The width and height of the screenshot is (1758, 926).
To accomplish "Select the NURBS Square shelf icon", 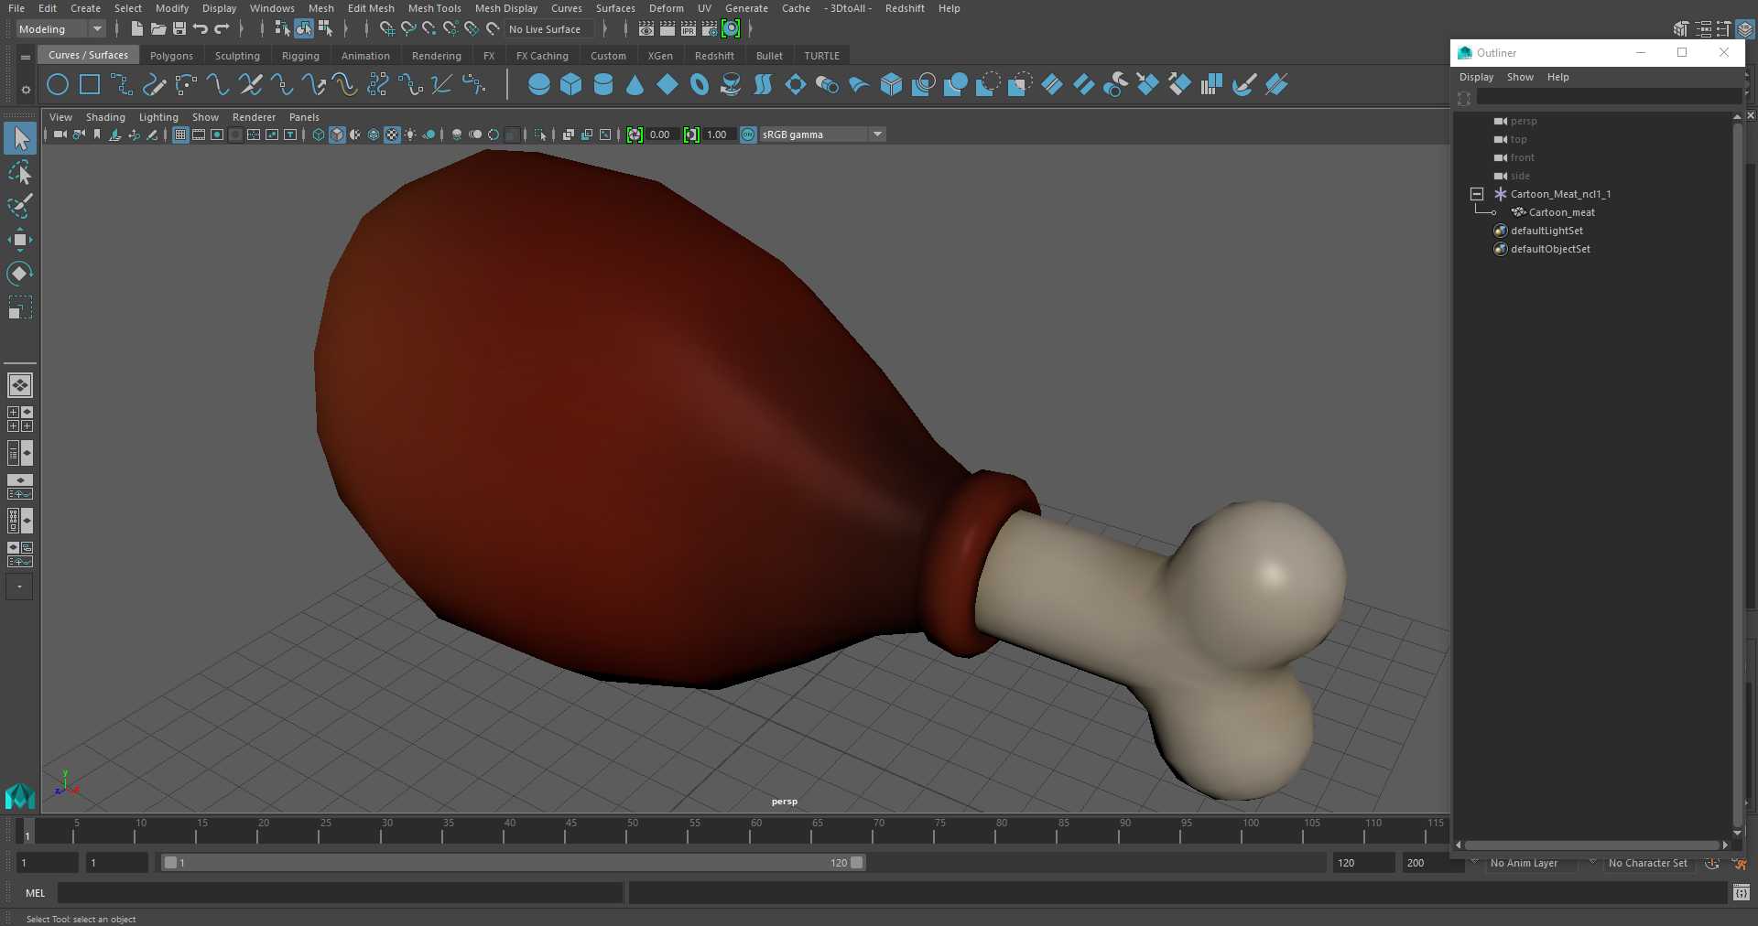I will (x=90, y=85).
